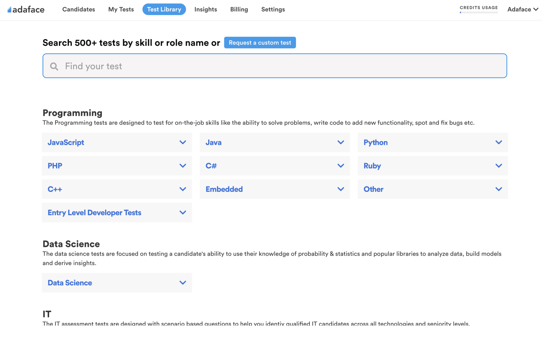Click Entry Level Developer Tests chevron icon
The height and width of the screenshot is (338, 542).
tap(183, 213)
